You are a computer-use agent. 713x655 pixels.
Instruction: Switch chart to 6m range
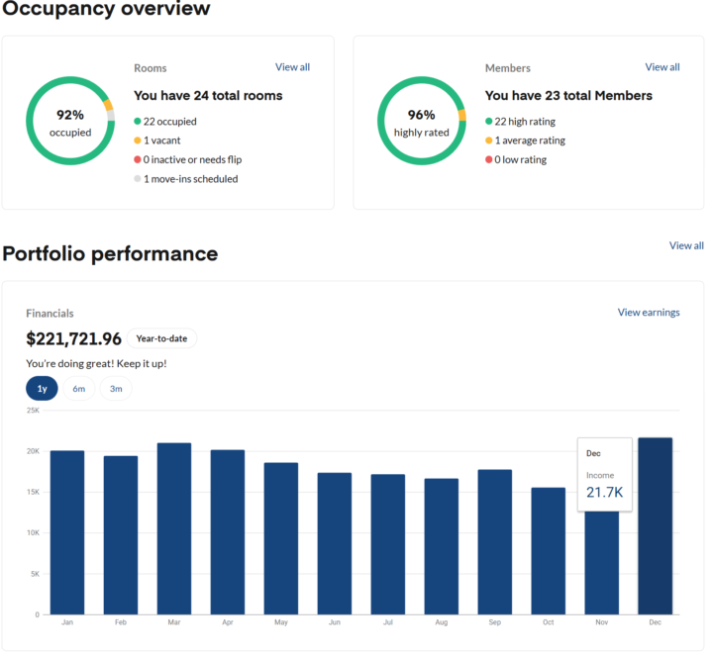pyautogui.click(x=79, y=389)
